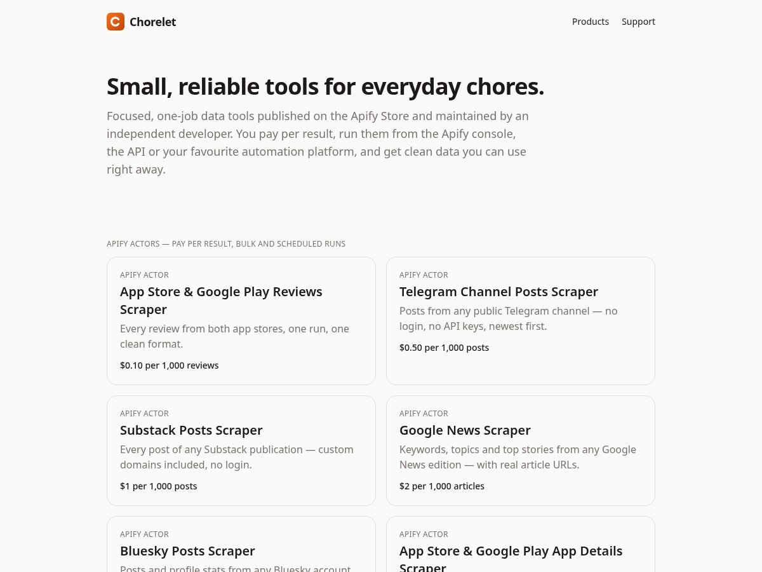Viewport: 762px width, 572px height.
Task: Open Telegram Channel Posts Scraper card title
Action: coord(498,292)
